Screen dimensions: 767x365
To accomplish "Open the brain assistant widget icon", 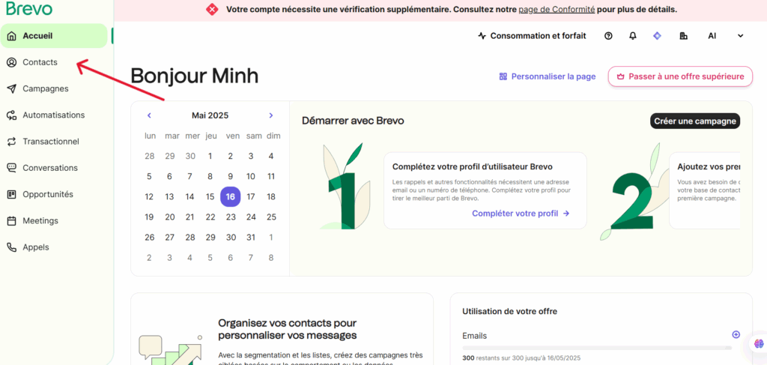I will pyautogui.click(x=759, y=344).
